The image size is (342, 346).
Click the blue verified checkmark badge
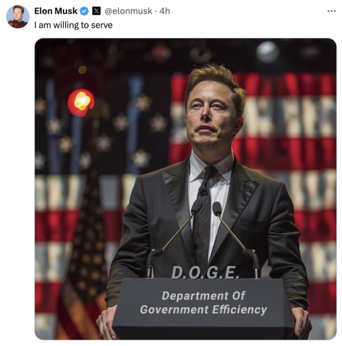[x=84, y=11]
